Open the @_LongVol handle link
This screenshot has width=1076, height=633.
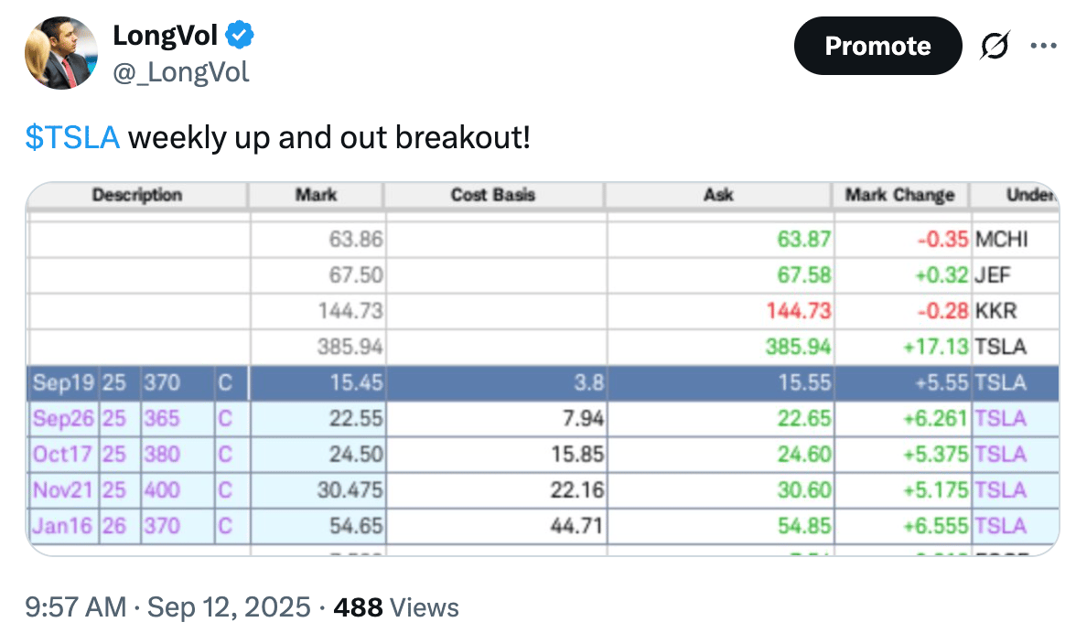click(181, 71)
